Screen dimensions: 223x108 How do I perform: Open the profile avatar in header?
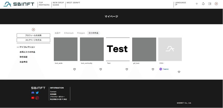tap(216, 4)
